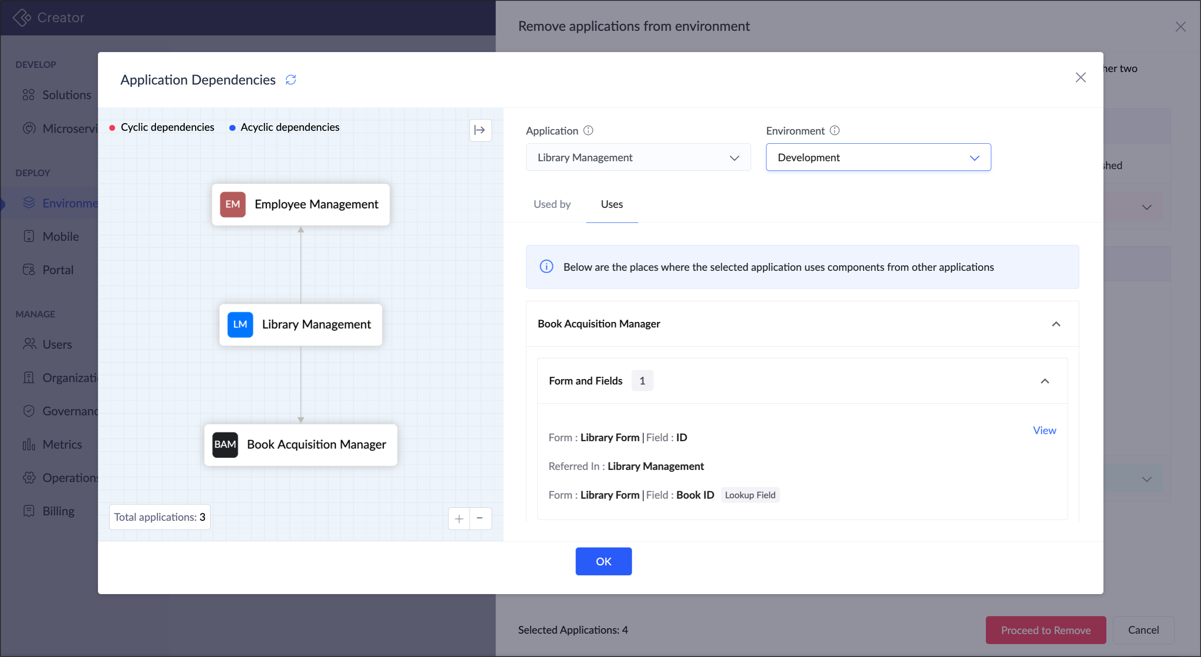Select the Employee Management node
The image size is (1201, 657).
[x=301, y=205]
